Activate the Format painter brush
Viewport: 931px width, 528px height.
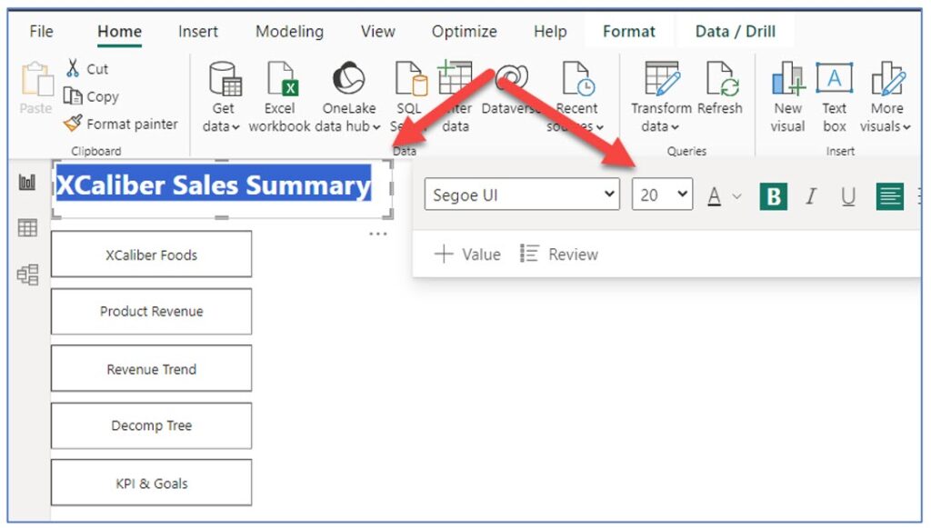pos(121,124)
